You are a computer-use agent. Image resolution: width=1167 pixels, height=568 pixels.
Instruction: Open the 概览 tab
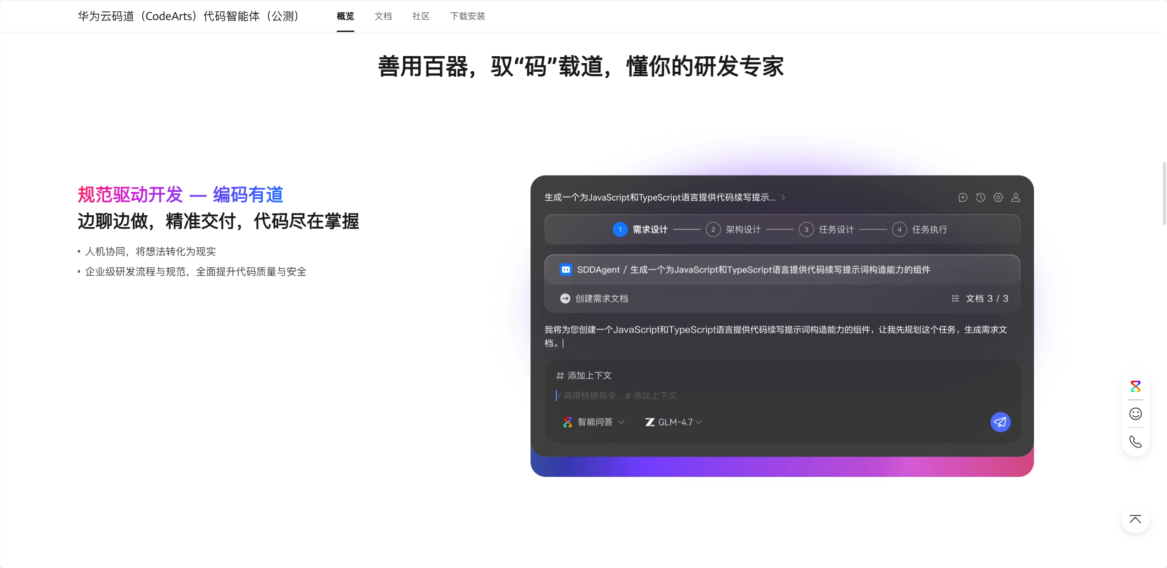[345, 16]
